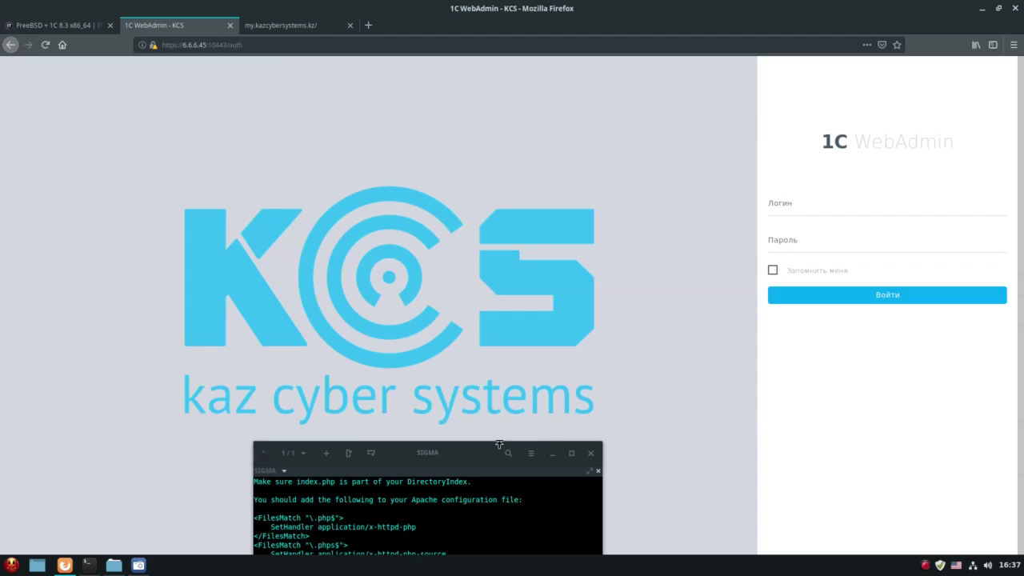The image size is (1024, 576).
Task: Open terminal from the taskbar
Action: 90,565
